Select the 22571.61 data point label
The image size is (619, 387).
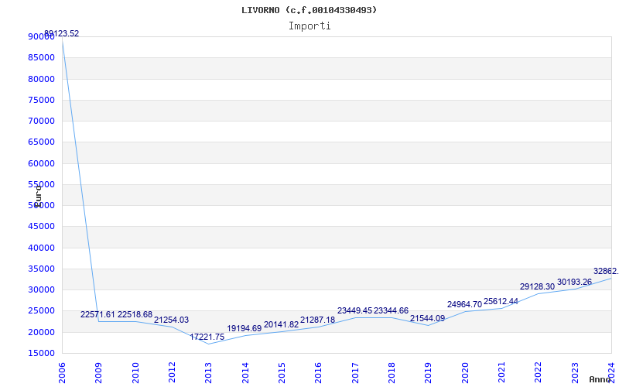point(97,315)
